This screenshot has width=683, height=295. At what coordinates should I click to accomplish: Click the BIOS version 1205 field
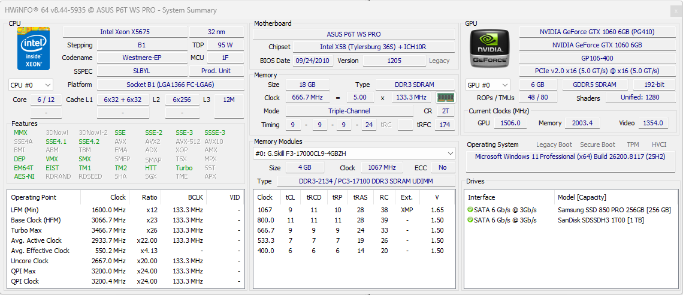[x=394, y=61]
